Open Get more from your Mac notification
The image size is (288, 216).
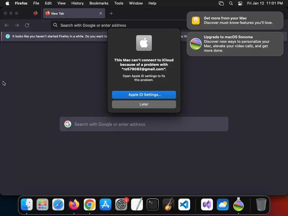[x=235, y=20]
